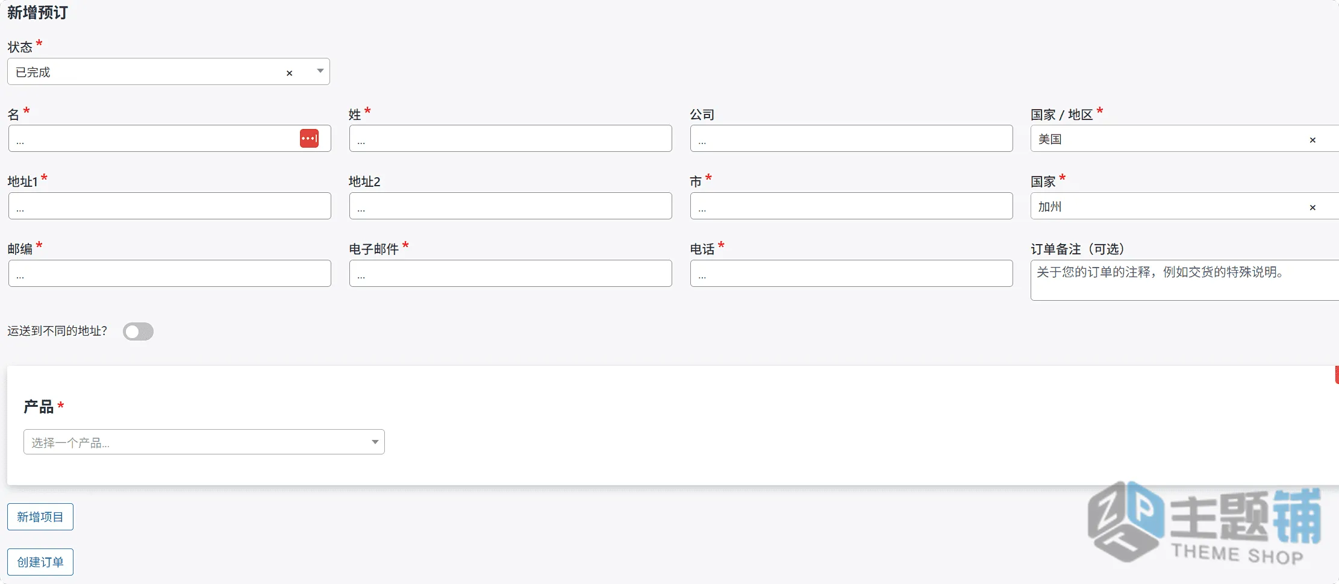This screenshot has width=1339, height=584.
Task: Click into the 订单备注 textarea
Action: pyautogui.click(x=1185, y=280)
